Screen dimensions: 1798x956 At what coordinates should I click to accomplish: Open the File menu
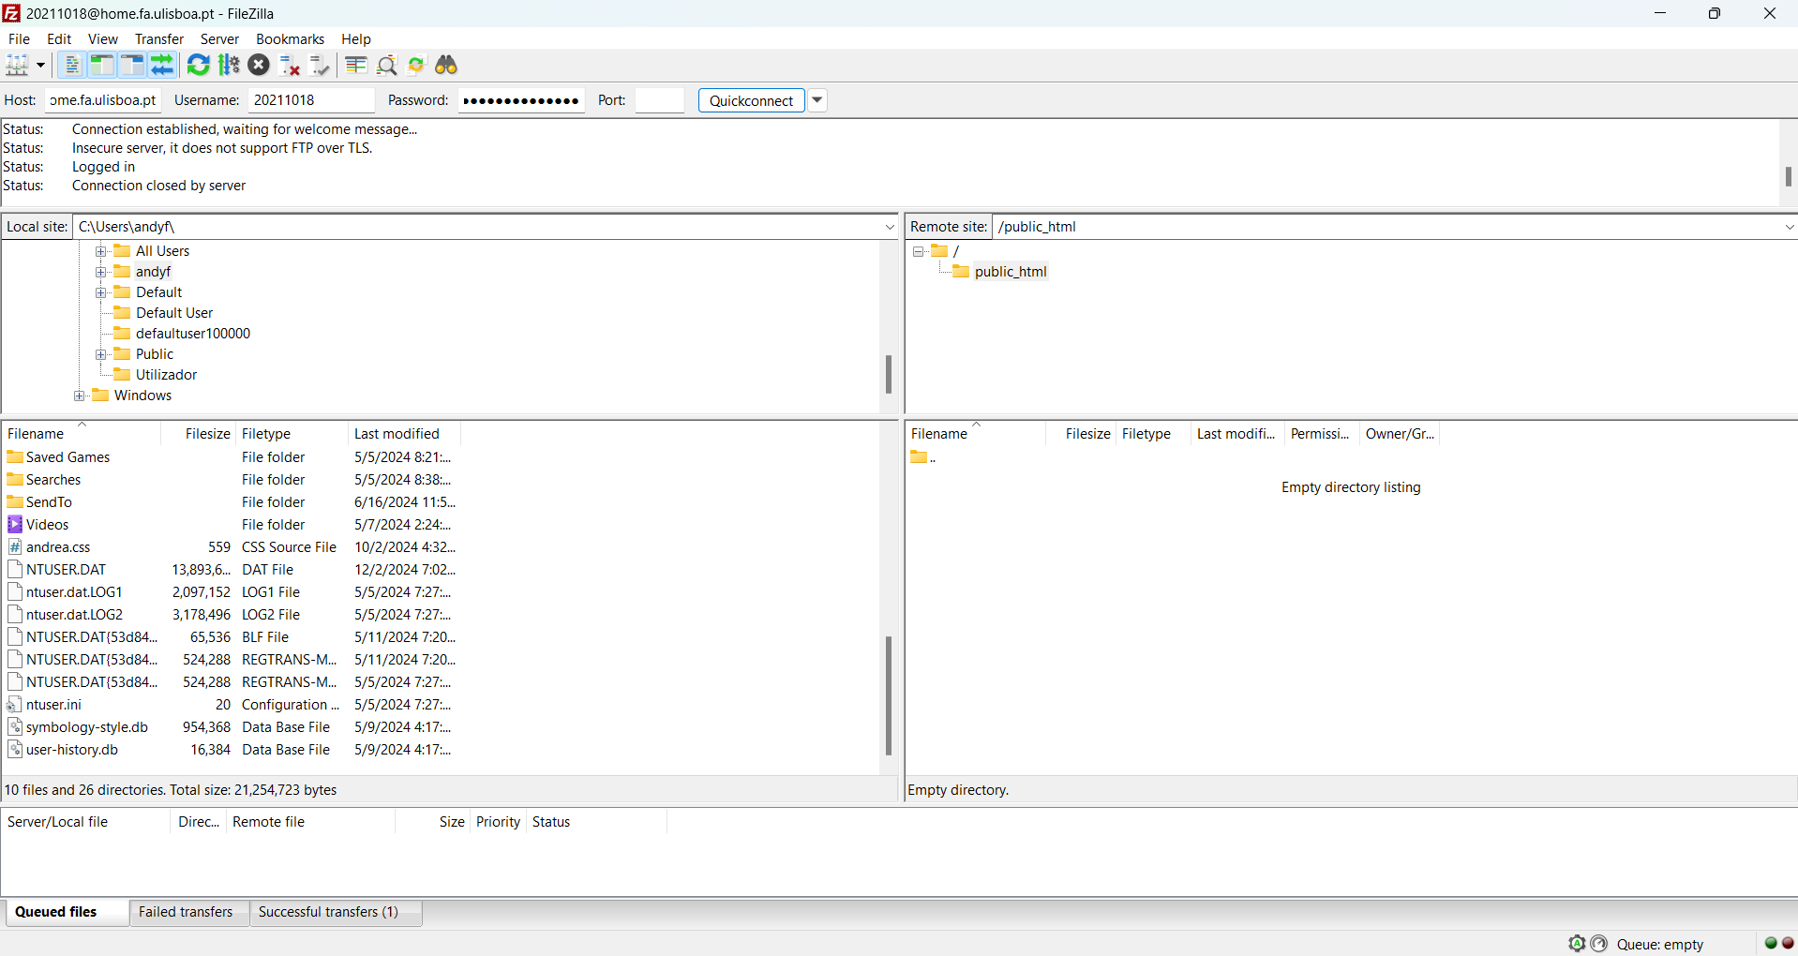(19, 38)
